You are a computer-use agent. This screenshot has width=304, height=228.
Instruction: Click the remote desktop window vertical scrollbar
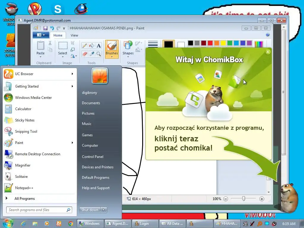pyautogui.click(x=284, y=92)
